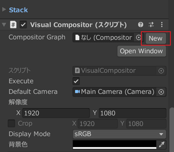Enable the Crop checkbox
Image resolution: width=174 pixels, height=152 pixels.
[12, 123]
